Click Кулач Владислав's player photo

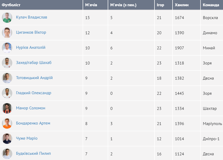pyautogui.click(x=7, y=17)
